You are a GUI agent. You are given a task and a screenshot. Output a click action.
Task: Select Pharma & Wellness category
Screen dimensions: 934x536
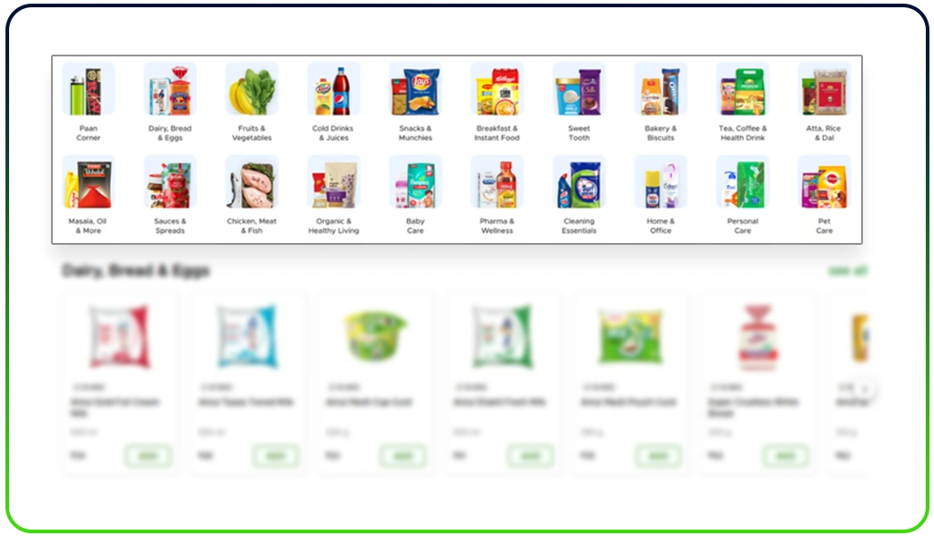[497, 195]
